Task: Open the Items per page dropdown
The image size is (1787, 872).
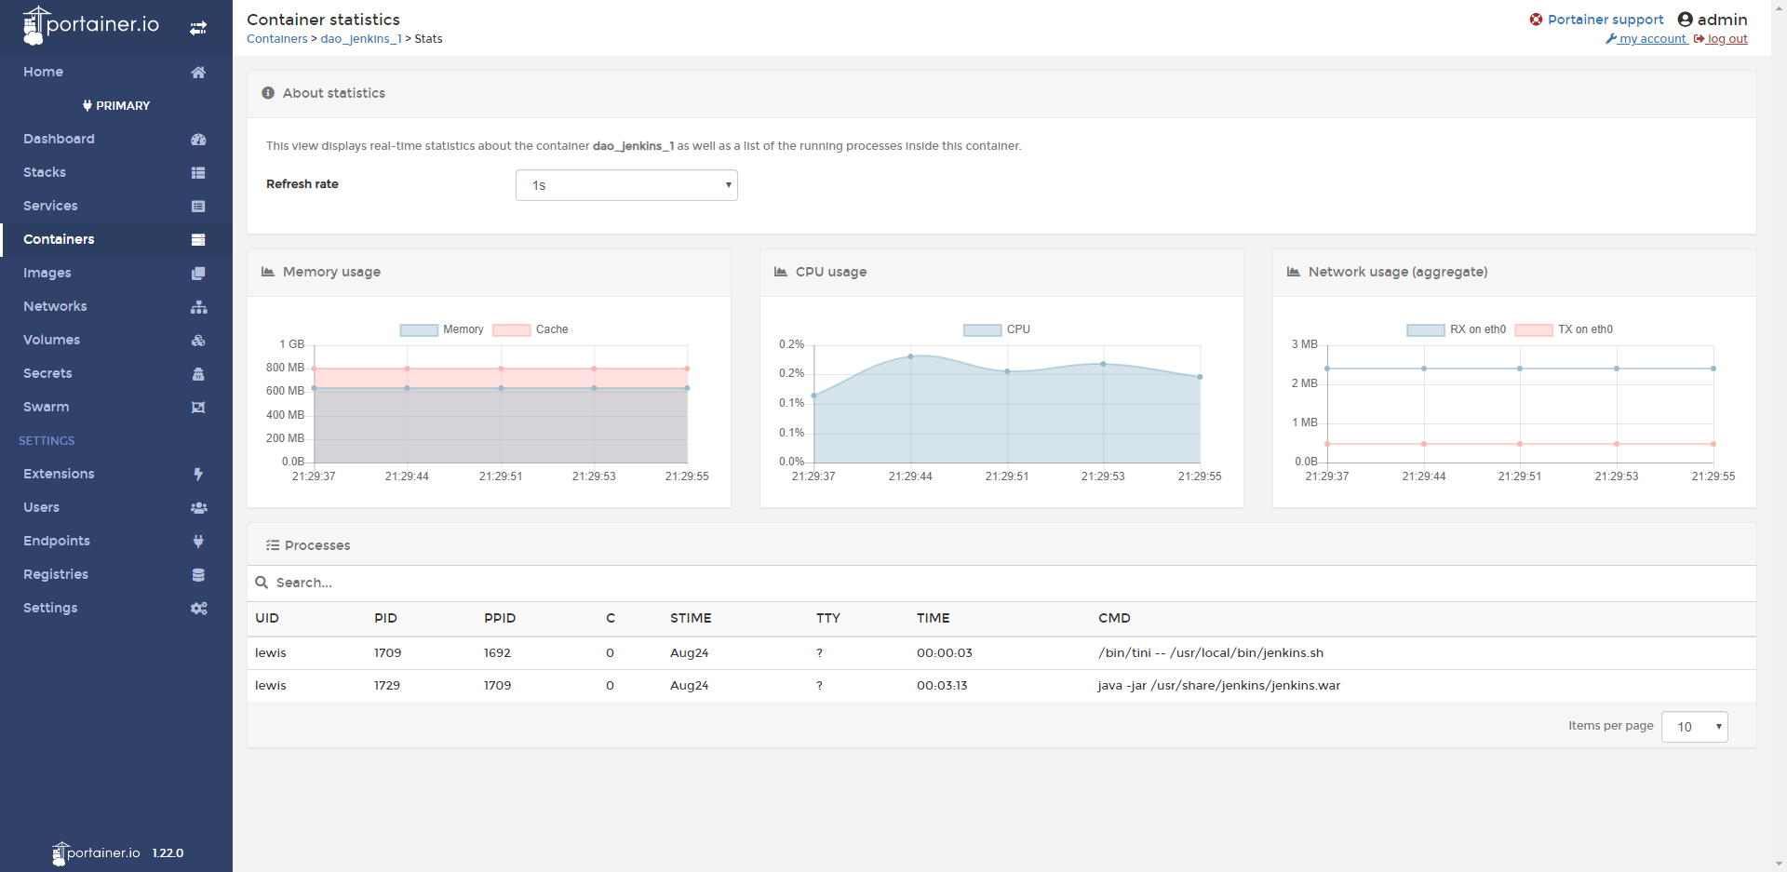Action: click(1694, 727)
